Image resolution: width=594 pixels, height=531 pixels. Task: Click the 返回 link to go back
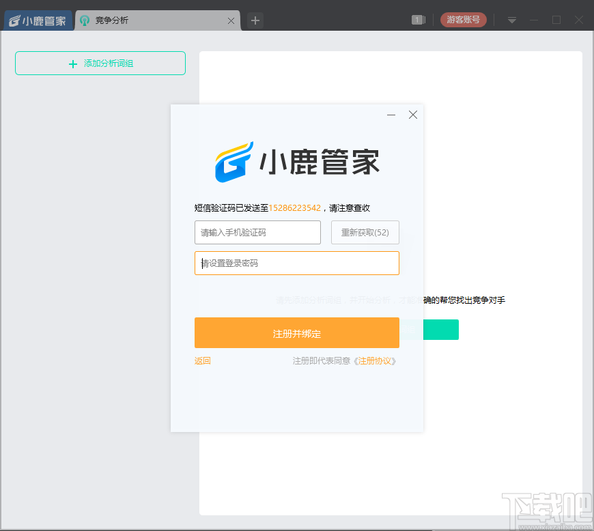point(202,360)
